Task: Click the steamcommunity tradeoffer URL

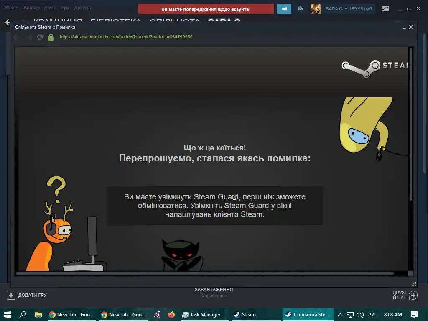Action: click(x=126, y=37)
